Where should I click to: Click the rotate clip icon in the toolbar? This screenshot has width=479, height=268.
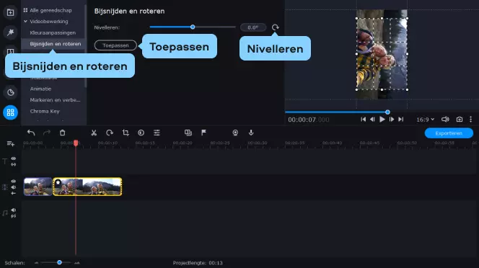(x=110, y=133)
